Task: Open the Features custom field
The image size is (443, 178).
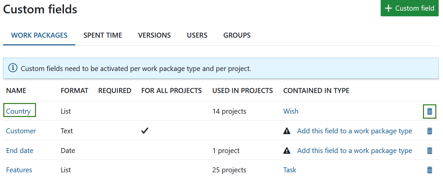Action: (x=19, y=170)
